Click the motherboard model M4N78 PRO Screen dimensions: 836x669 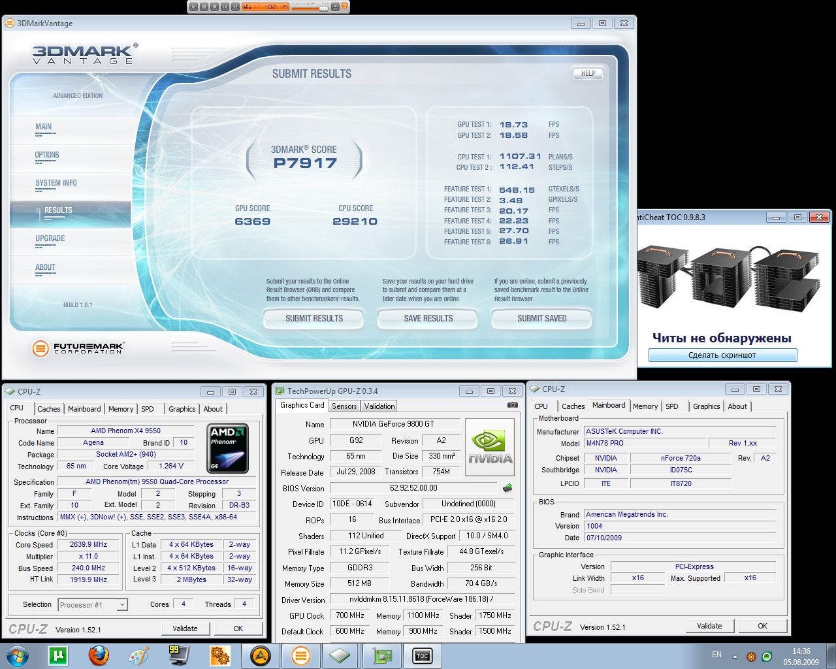[x=645, y=443]
